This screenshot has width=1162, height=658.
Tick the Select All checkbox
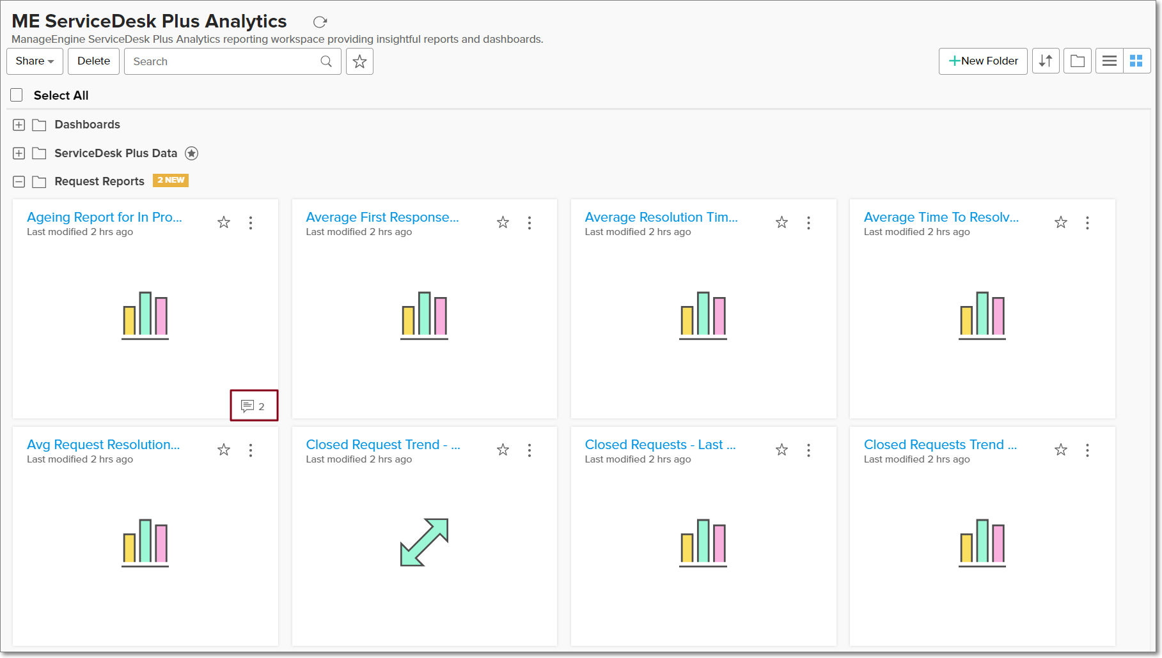17,95
